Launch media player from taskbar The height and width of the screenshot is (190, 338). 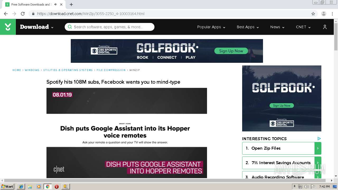tap(39, 187)
